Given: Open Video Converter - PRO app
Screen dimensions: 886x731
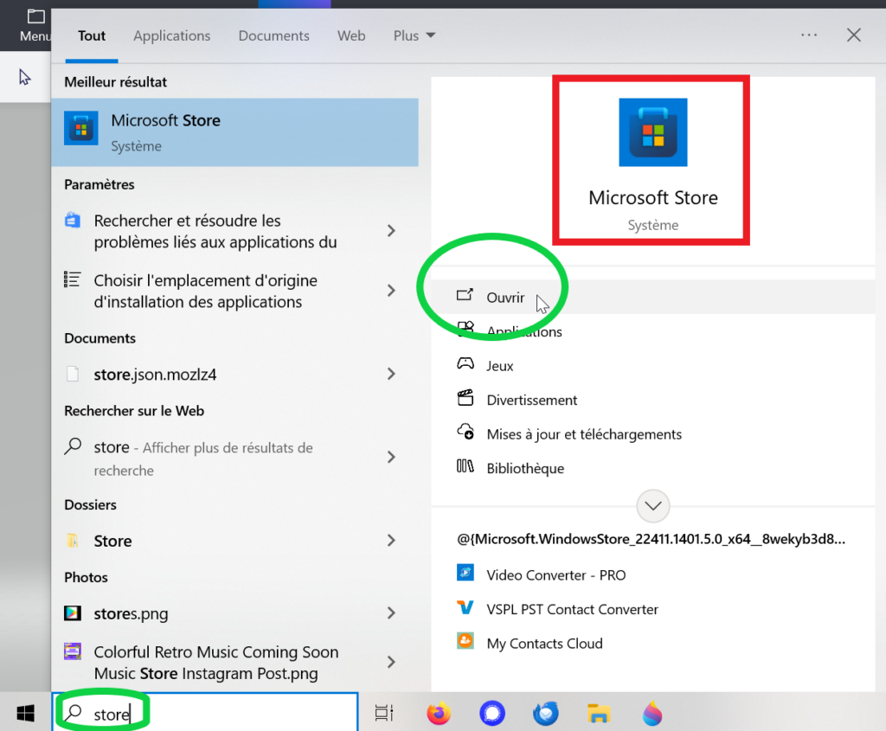Looking at the screenshot, I should (555, 575).
